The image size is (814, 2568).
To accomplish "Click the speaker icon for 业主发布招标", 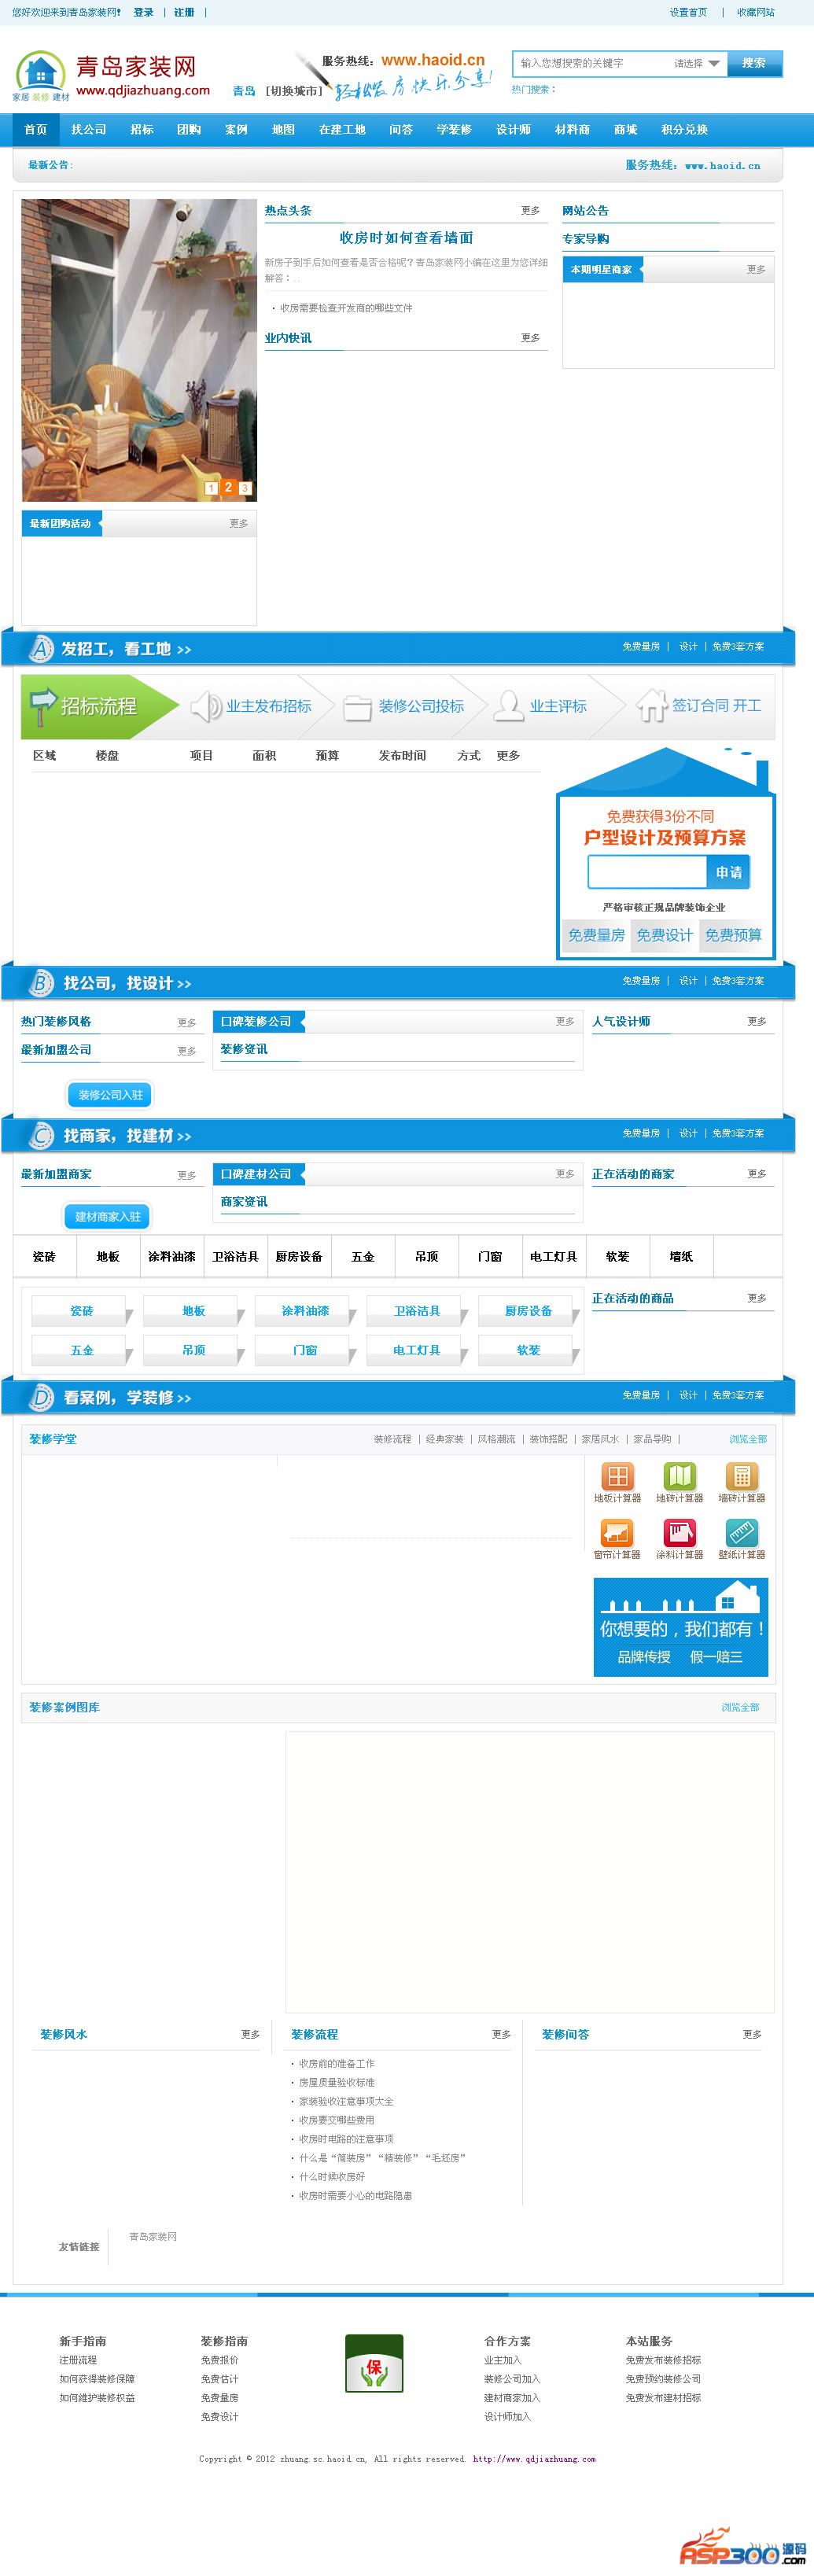I will click(205, 706).
